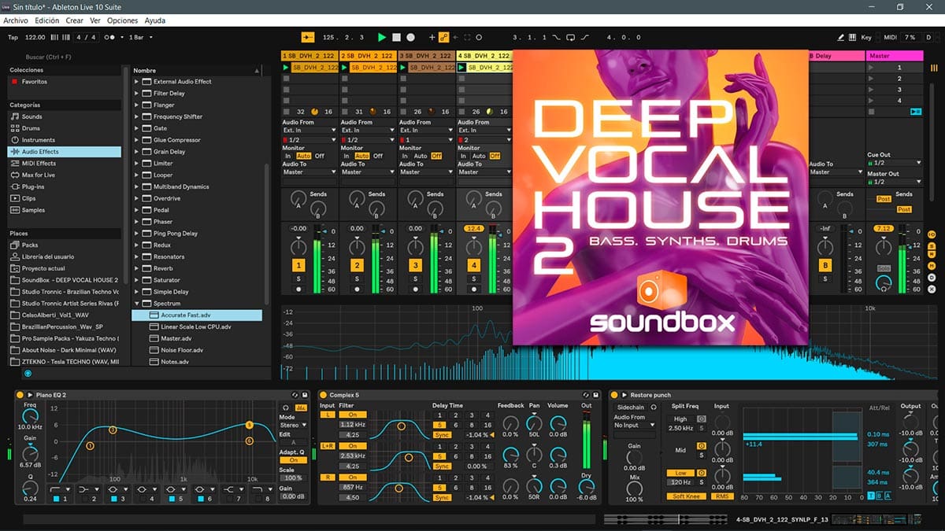
Task: Click the Max for Live category icon
Action: click(x=14, y=175)
